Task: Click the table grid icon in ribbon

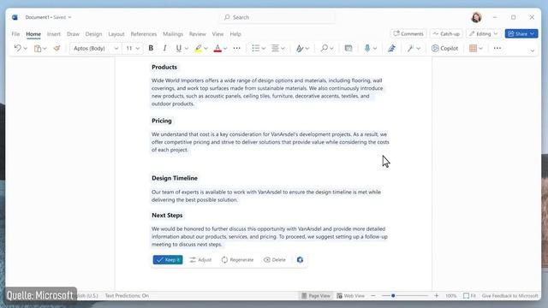Action: (x=473, y=48)
